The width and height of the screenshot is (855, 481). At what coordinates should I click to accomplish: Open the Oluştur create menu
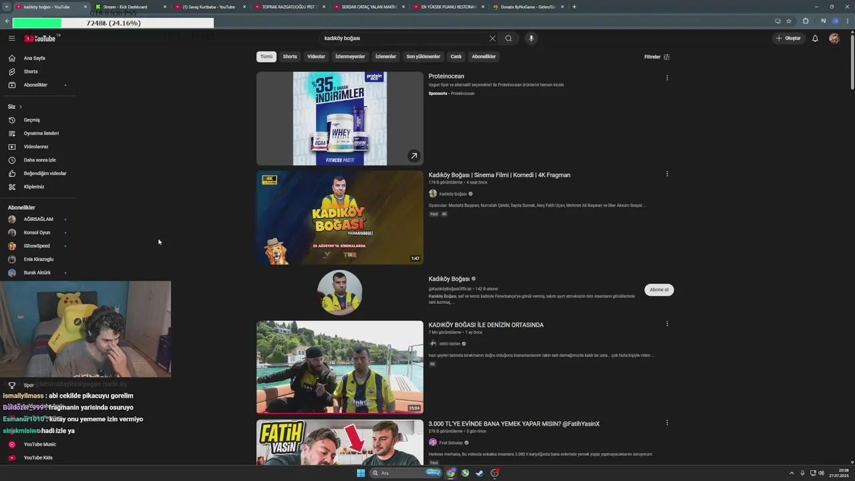point(788,38)
